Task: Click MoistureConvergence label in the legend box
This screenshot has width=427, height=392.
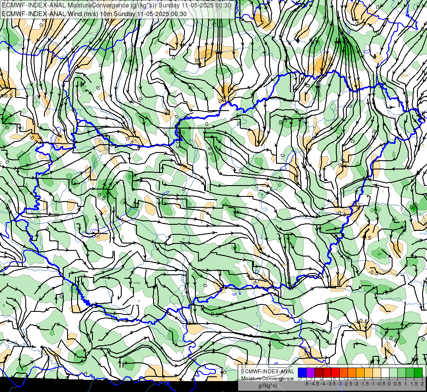Action: pos(267,378)
